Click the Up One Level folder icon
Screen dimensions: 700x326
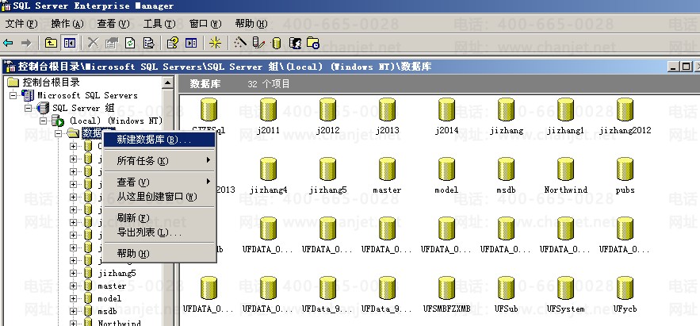click(x=51, y=43)
